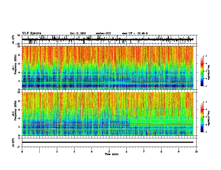Click the "-7" tick of ch.2 color bar
Image resolution: width=221 pixels, height=170 pixels.
[x=206, y=132]
